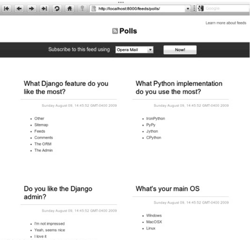
Task: Open the Opera Mail feed reader dropdown
Action: coord(134,50)
